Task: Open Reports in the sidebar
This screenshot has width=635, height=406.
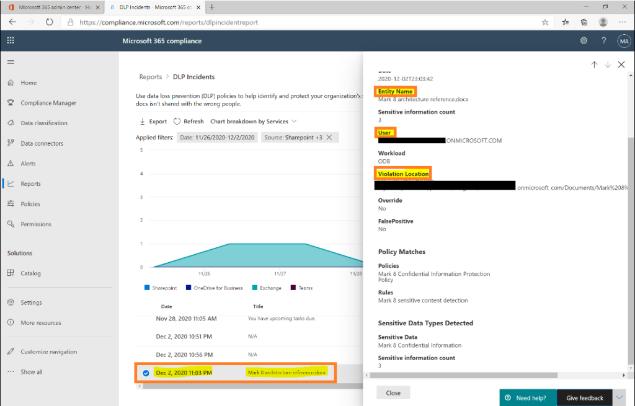Action: (30, 183)
